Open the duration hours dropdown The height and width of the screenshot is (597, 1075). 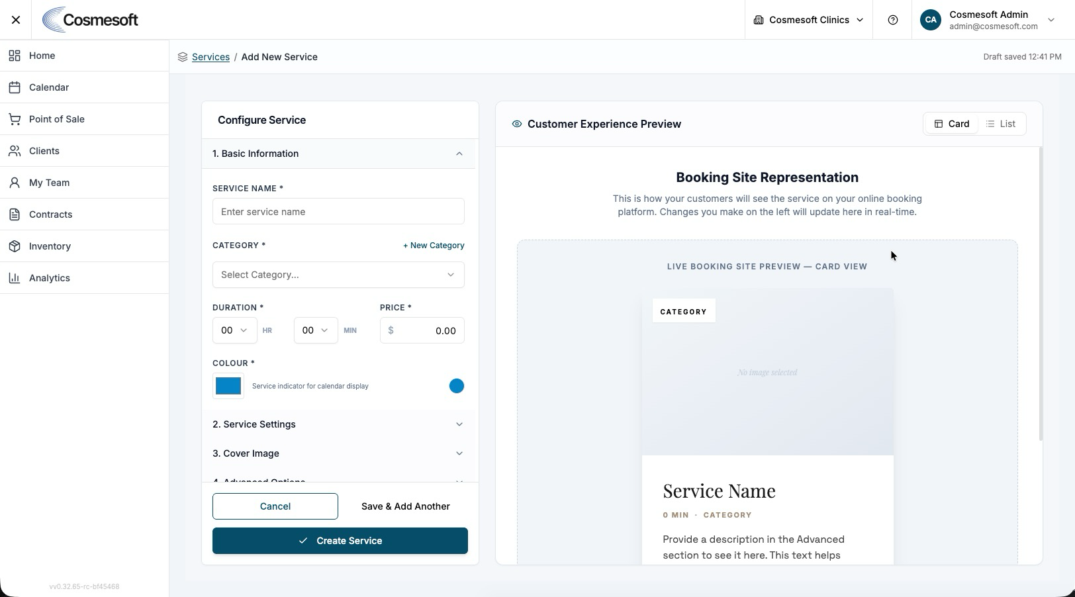pos(235,330)
